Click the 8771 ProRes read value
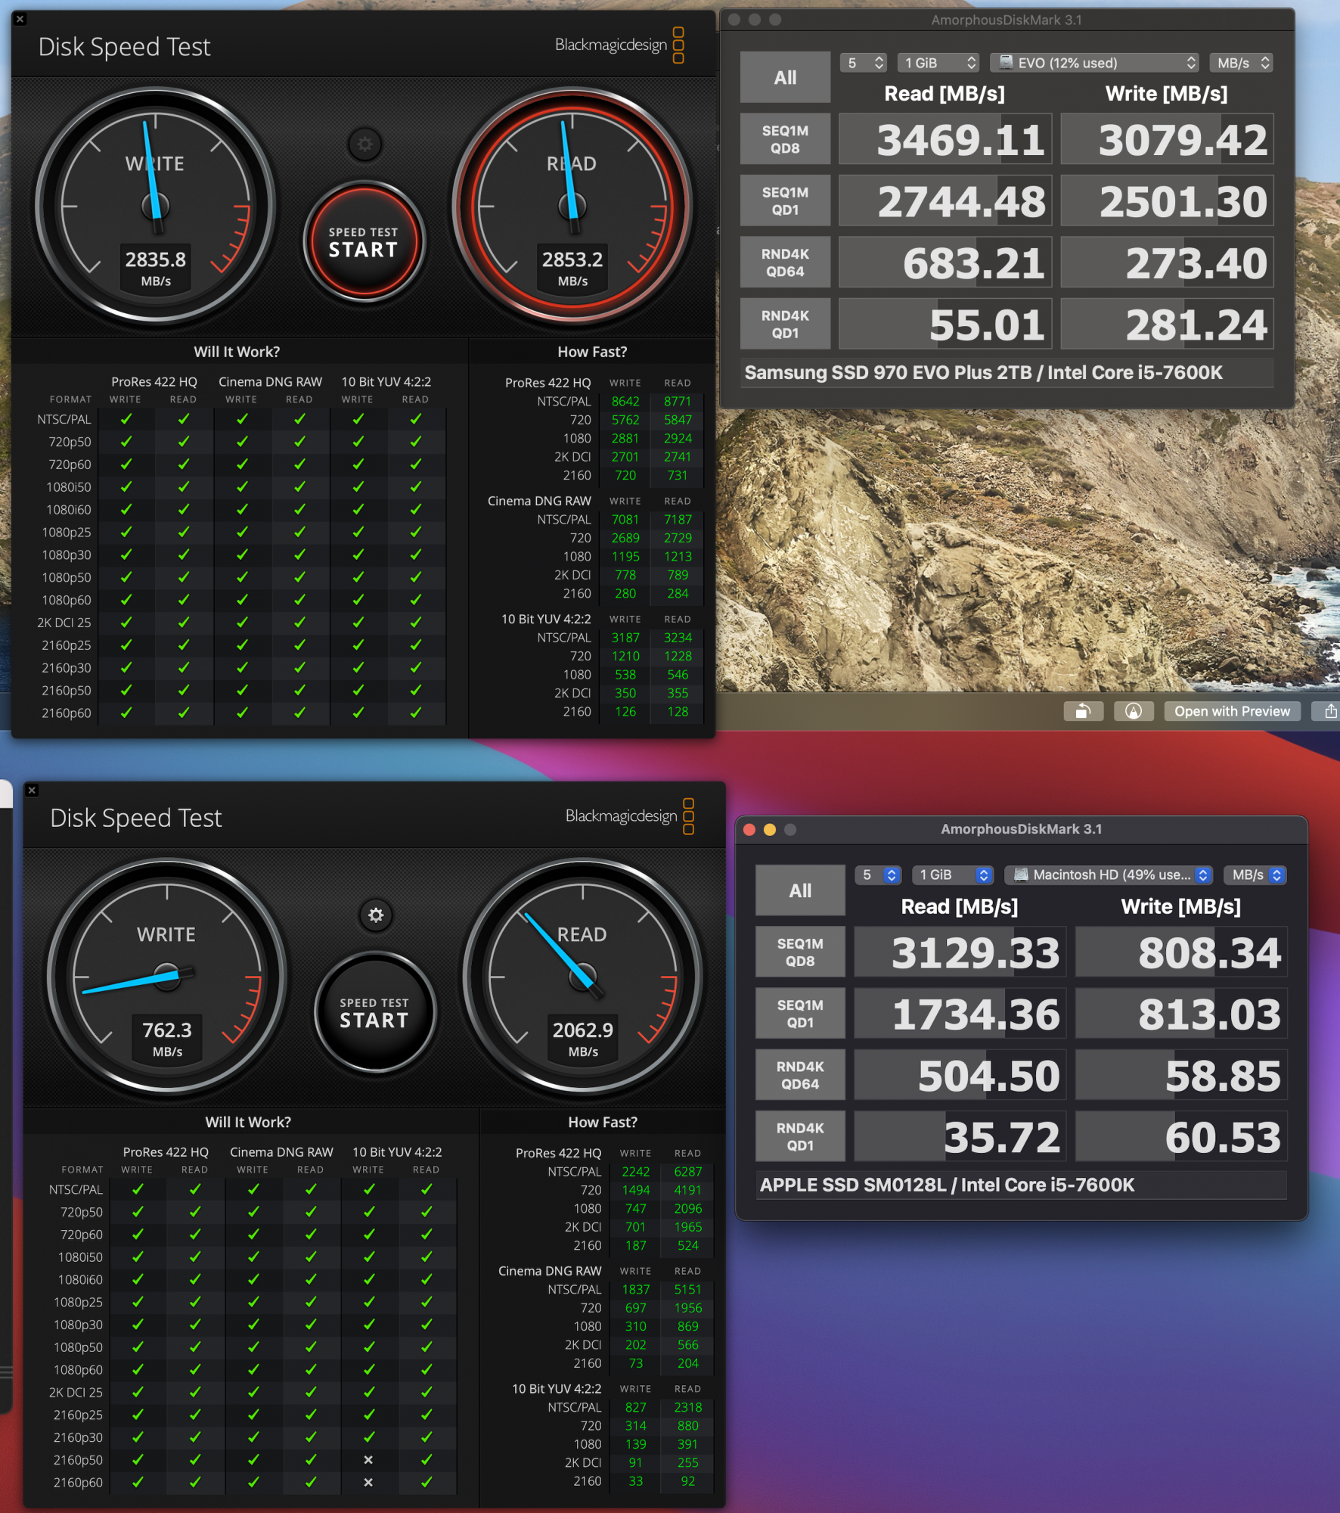This screenshot has height=1513, width=1340. click(678, 402)
